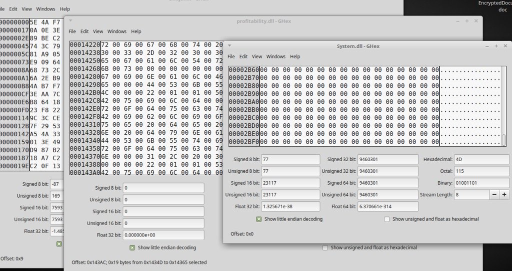Click Float 32 bit field showing 0.000000e+00

click(163, 235)
